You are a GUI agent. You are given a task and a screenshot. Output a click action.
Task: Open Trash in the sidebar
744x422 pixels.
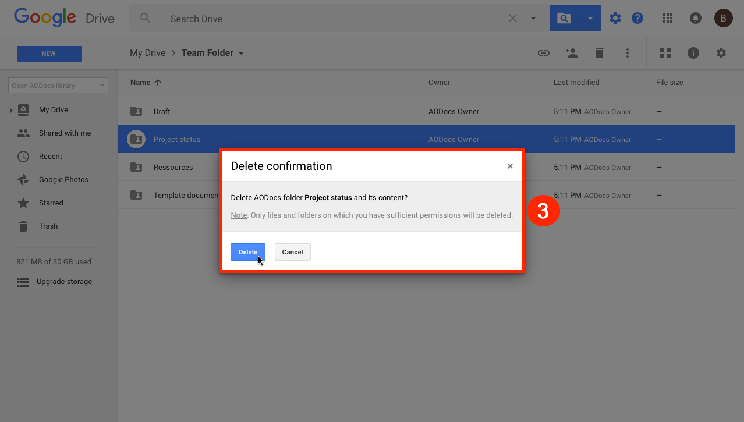click(x=48, y=226)
